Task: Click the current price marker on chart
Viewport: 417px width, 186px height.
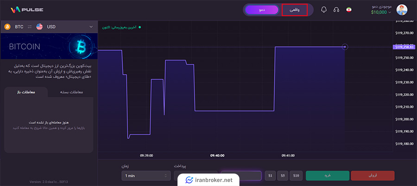Action: point(345,47)
